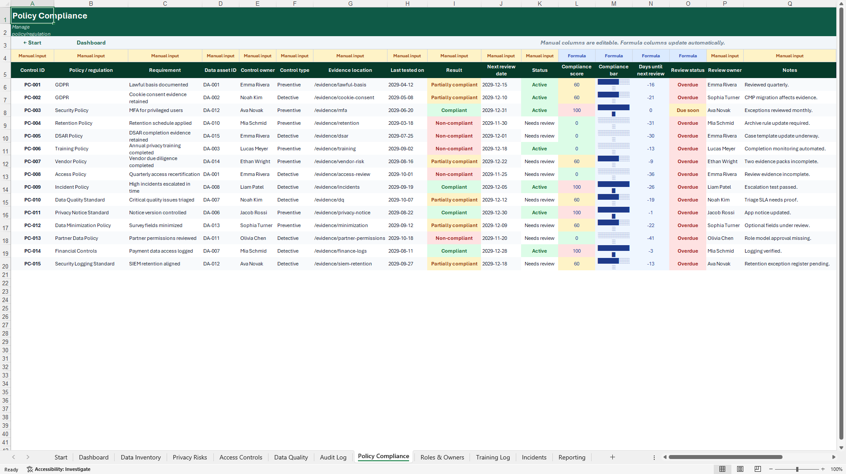Open the Start sheet tab
Image resolution: width=846 pixels, height=474 pixels.
point(61,457)
